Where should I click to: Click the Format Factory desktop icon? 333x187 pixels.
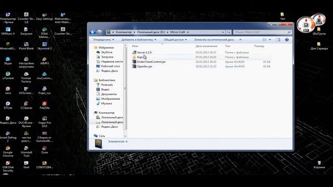[x=26, y=77]
